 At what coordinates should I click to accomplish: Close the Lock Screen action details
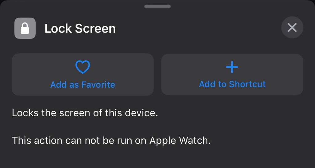click(292, 27)
